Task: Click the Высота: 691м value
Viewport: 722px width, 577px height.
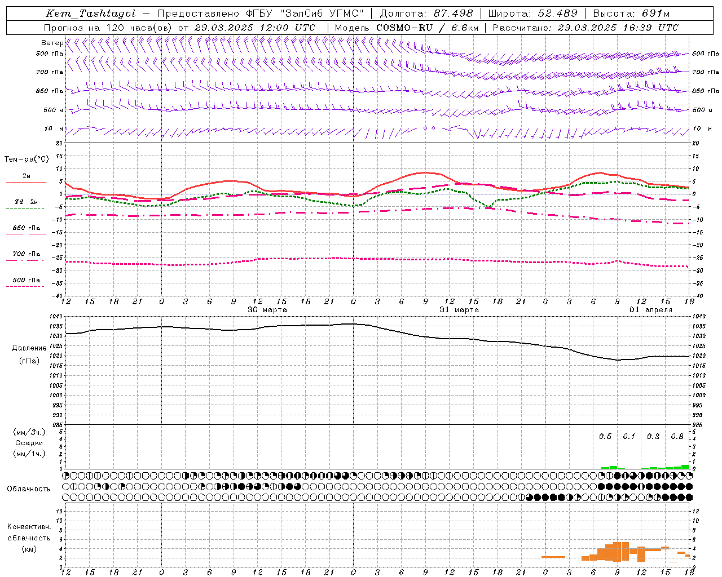Action: (631, 14)
